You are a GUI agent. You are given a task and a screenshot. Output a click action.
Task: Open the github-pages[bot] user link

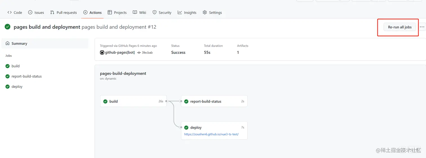pyautogui.click(x=120, y=53)
